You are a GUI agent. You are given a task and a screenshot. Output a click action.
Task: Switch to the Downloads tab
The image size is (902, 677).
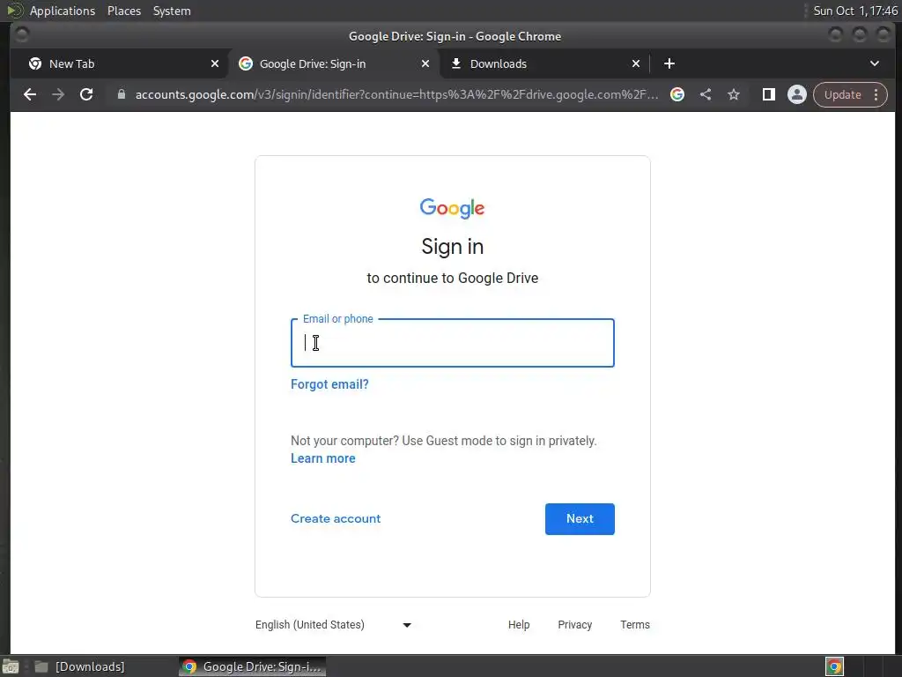click(x=545, y=63)
